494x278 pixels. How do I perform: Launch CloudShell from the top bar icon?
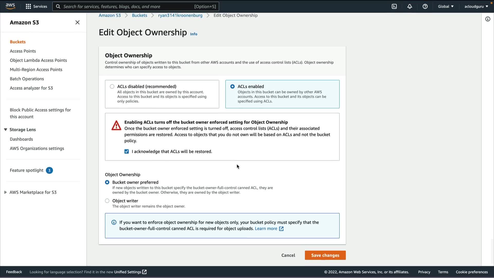394,6
